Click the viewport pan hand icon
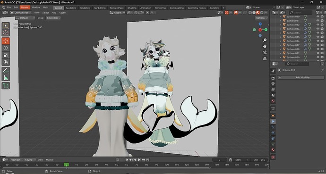 tap(265, 46)
